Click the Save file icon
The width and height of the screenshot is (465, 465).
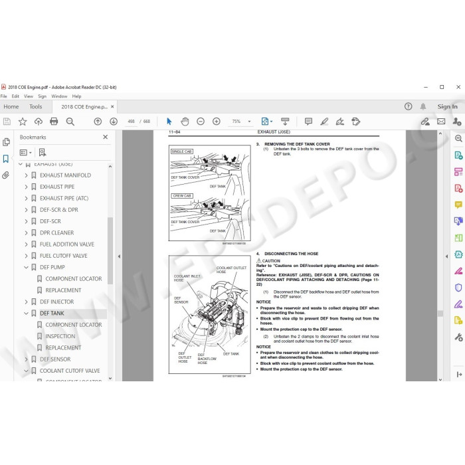coord(7,122)
